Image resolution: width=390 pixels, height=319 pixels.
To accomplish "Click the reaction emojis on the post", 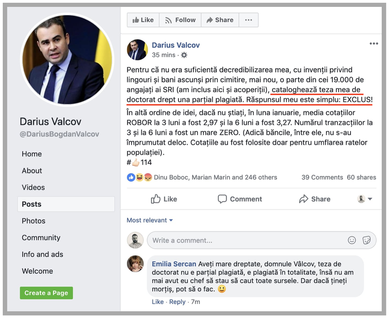I will [139, 177].
